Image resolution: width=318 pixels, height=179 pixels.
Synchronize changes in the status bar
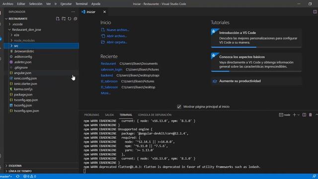[18, 177]
